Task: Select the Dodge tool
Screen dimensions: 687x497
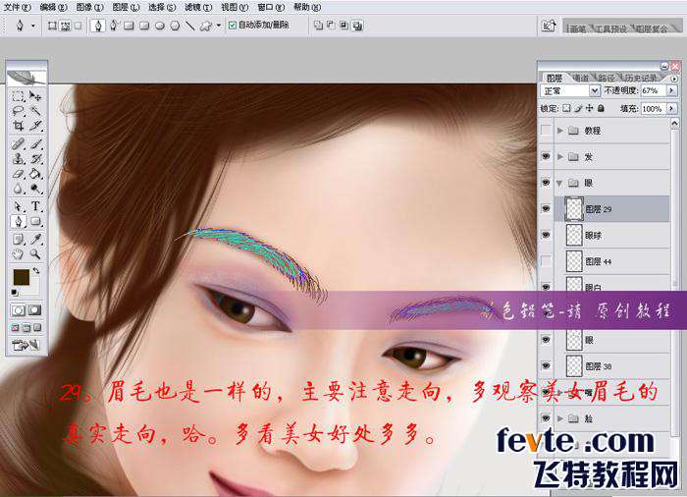Action: (35, 189)
